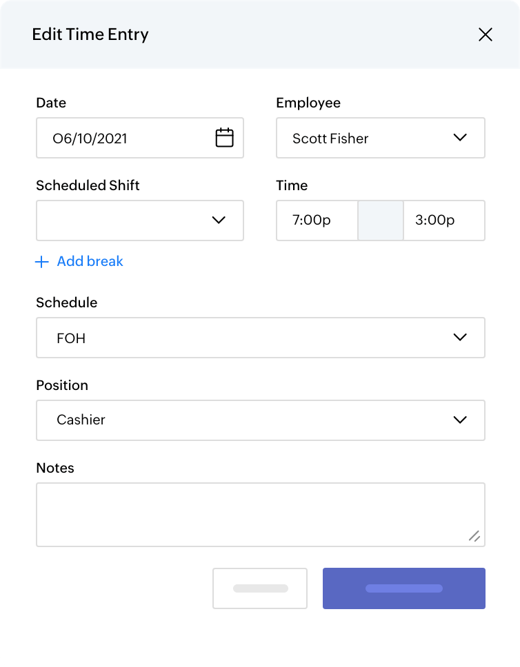The width and height of the screenshot is (520, 667).
Task: Expand the empty Scheduled Shift dropdown
Action: click(x=138, y=220)
